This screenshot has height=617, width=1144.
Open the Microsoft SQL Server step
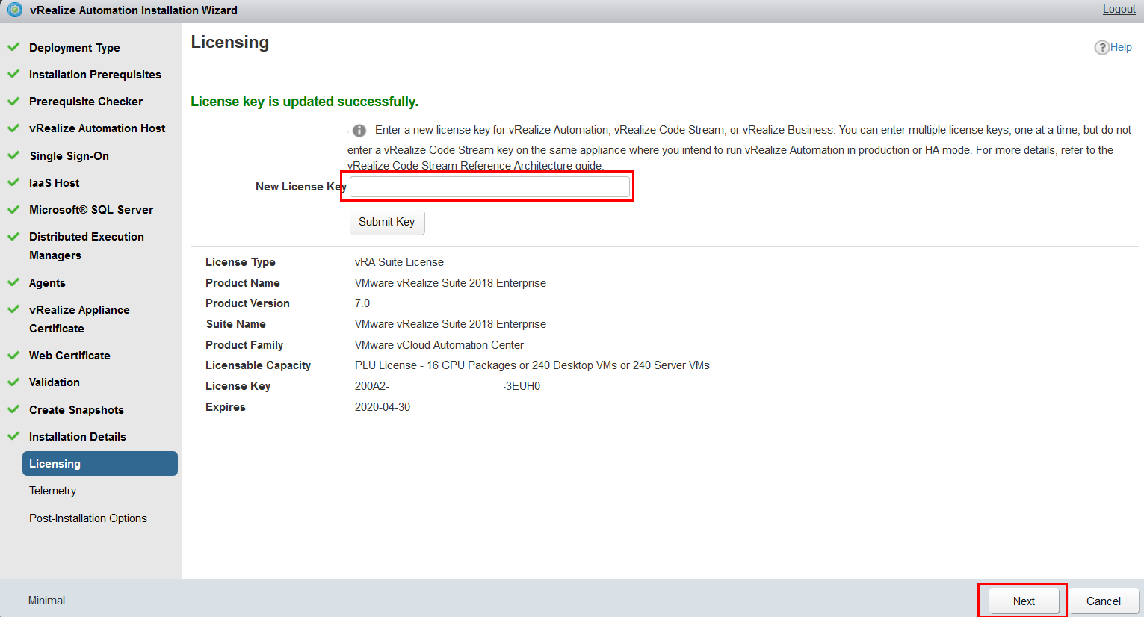91,210
